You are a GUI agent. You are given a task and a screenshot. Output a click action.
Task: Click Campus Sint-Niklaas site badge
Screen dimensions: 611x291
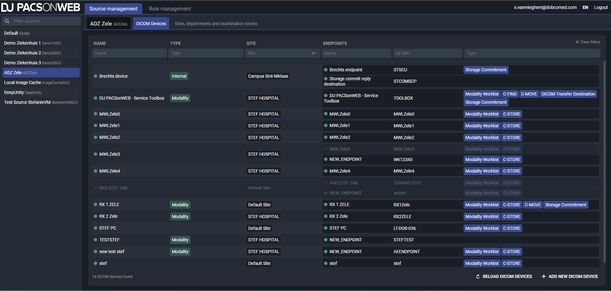coord(268,76)
